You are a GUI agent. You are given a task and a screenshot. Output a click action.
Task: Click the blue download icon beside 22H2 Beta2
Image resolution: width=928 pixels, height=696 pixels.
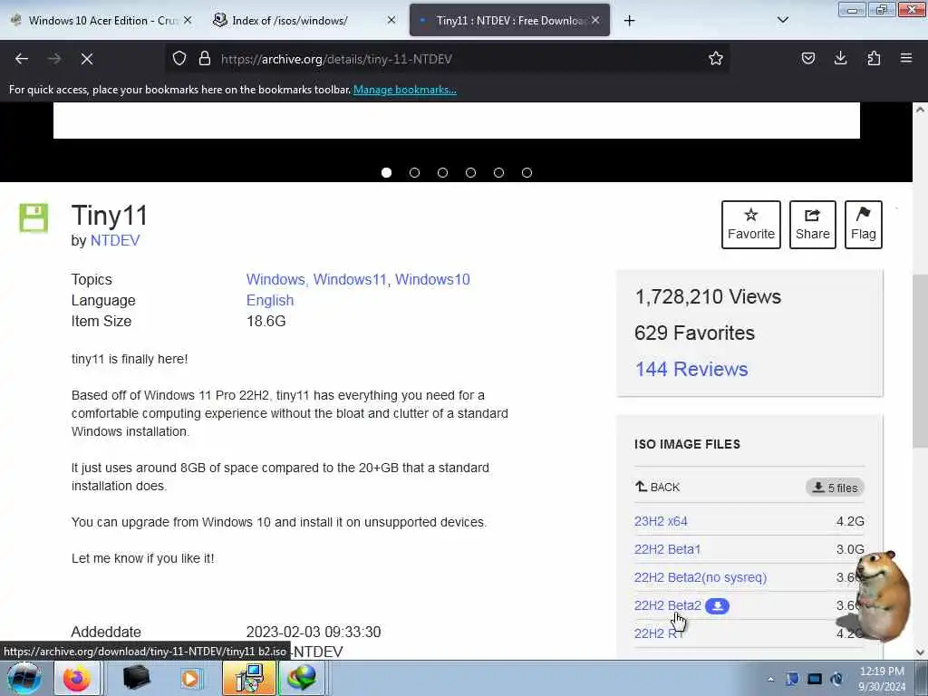(718, 606)
